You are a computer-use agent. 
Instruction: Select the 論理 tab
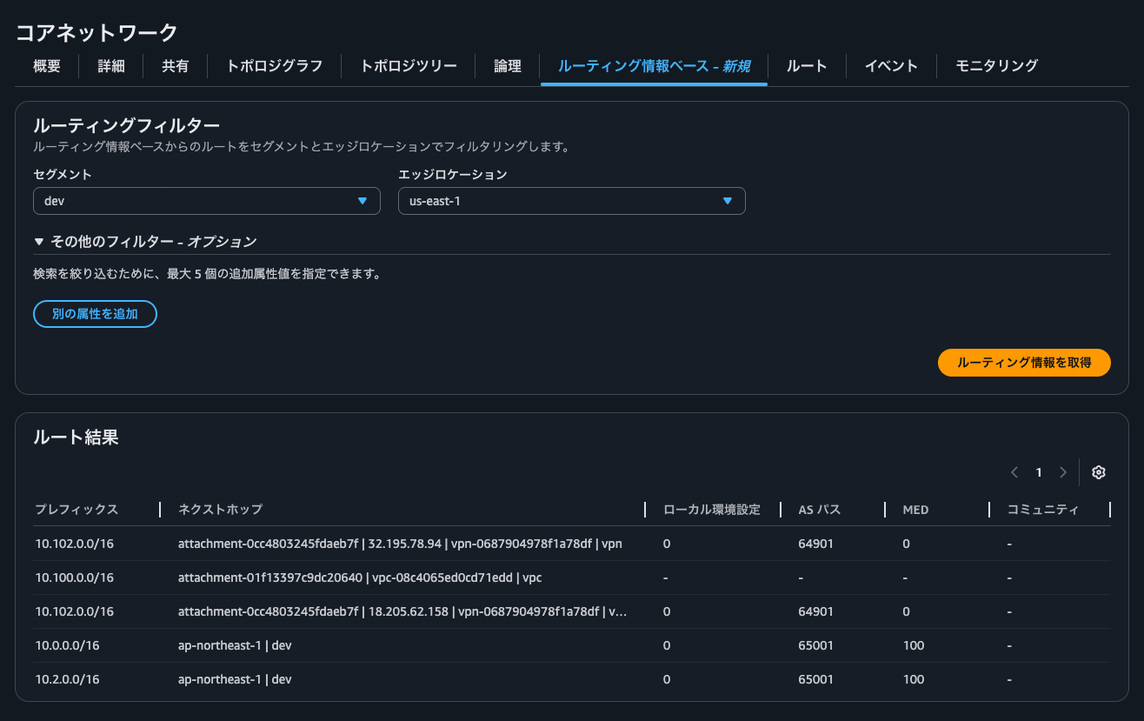pyautogui.click(x=506, y=65)
